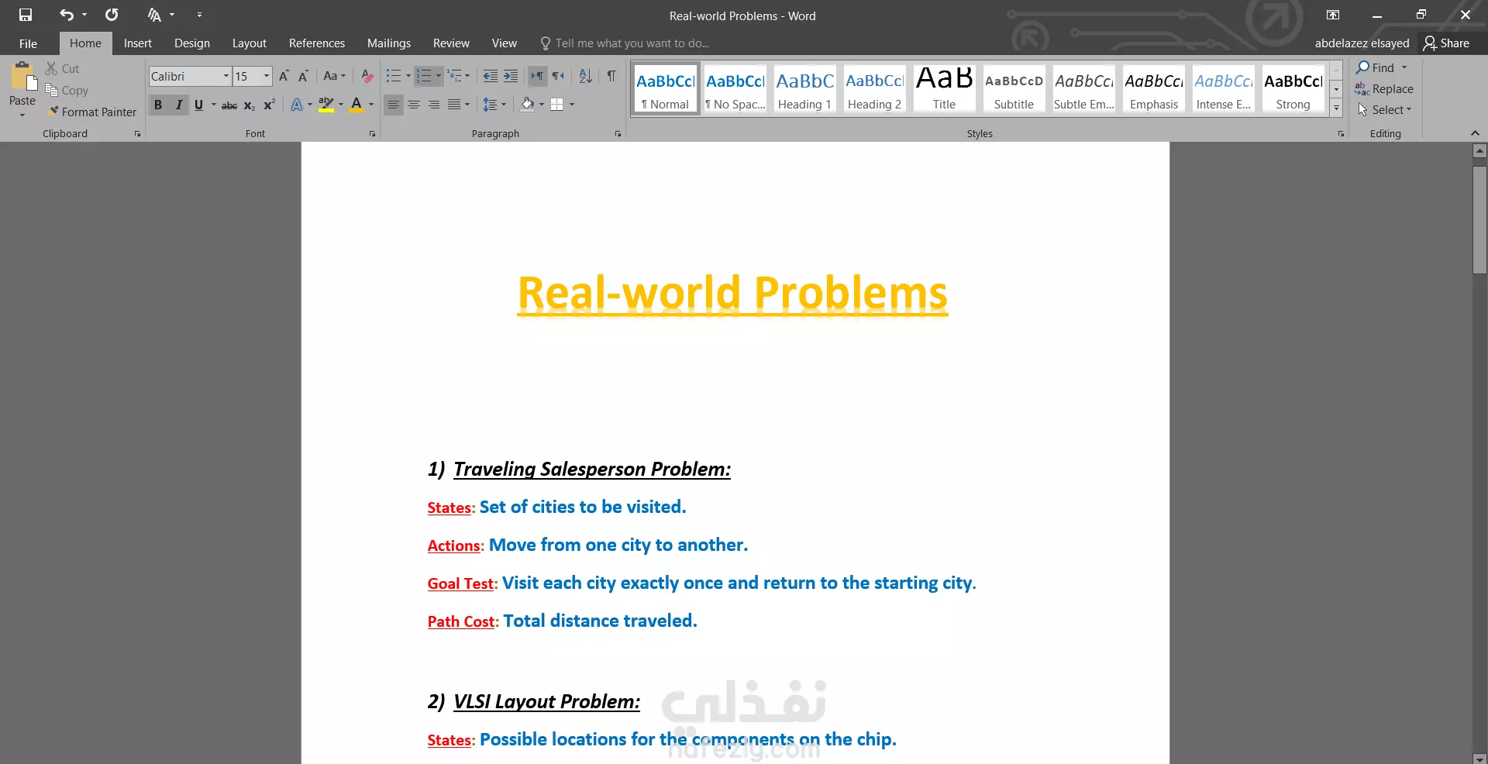Align text to the right
Viewport: 1488px width, 764px height.
(x=434, y=105)
